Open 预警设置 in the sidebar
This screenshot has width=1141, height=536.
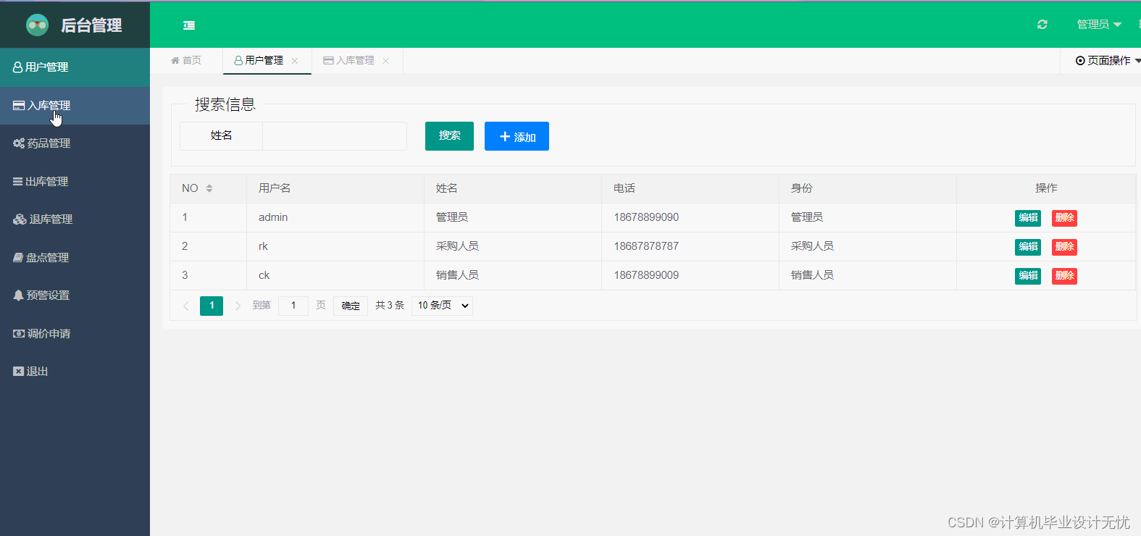[x=75, y=296]
